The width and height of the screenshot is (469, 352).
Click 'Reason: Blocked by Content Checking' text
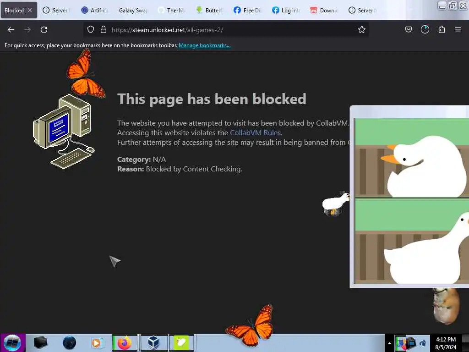180,169
